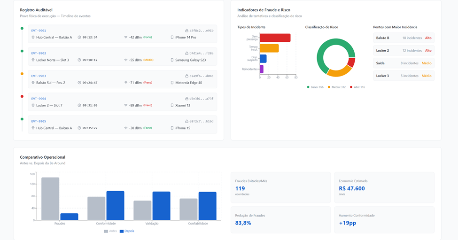Open event EVT-9901 link

click(39, 31)
